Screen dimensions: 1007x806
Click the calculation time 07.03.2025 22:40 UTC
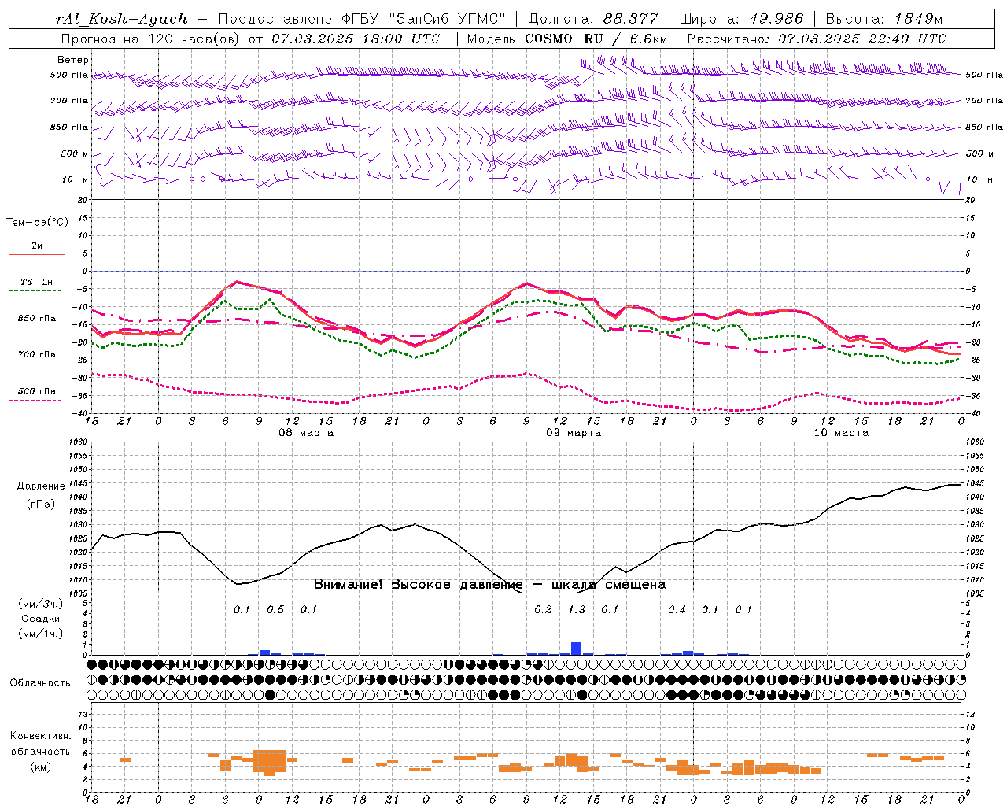pos(862,39)
